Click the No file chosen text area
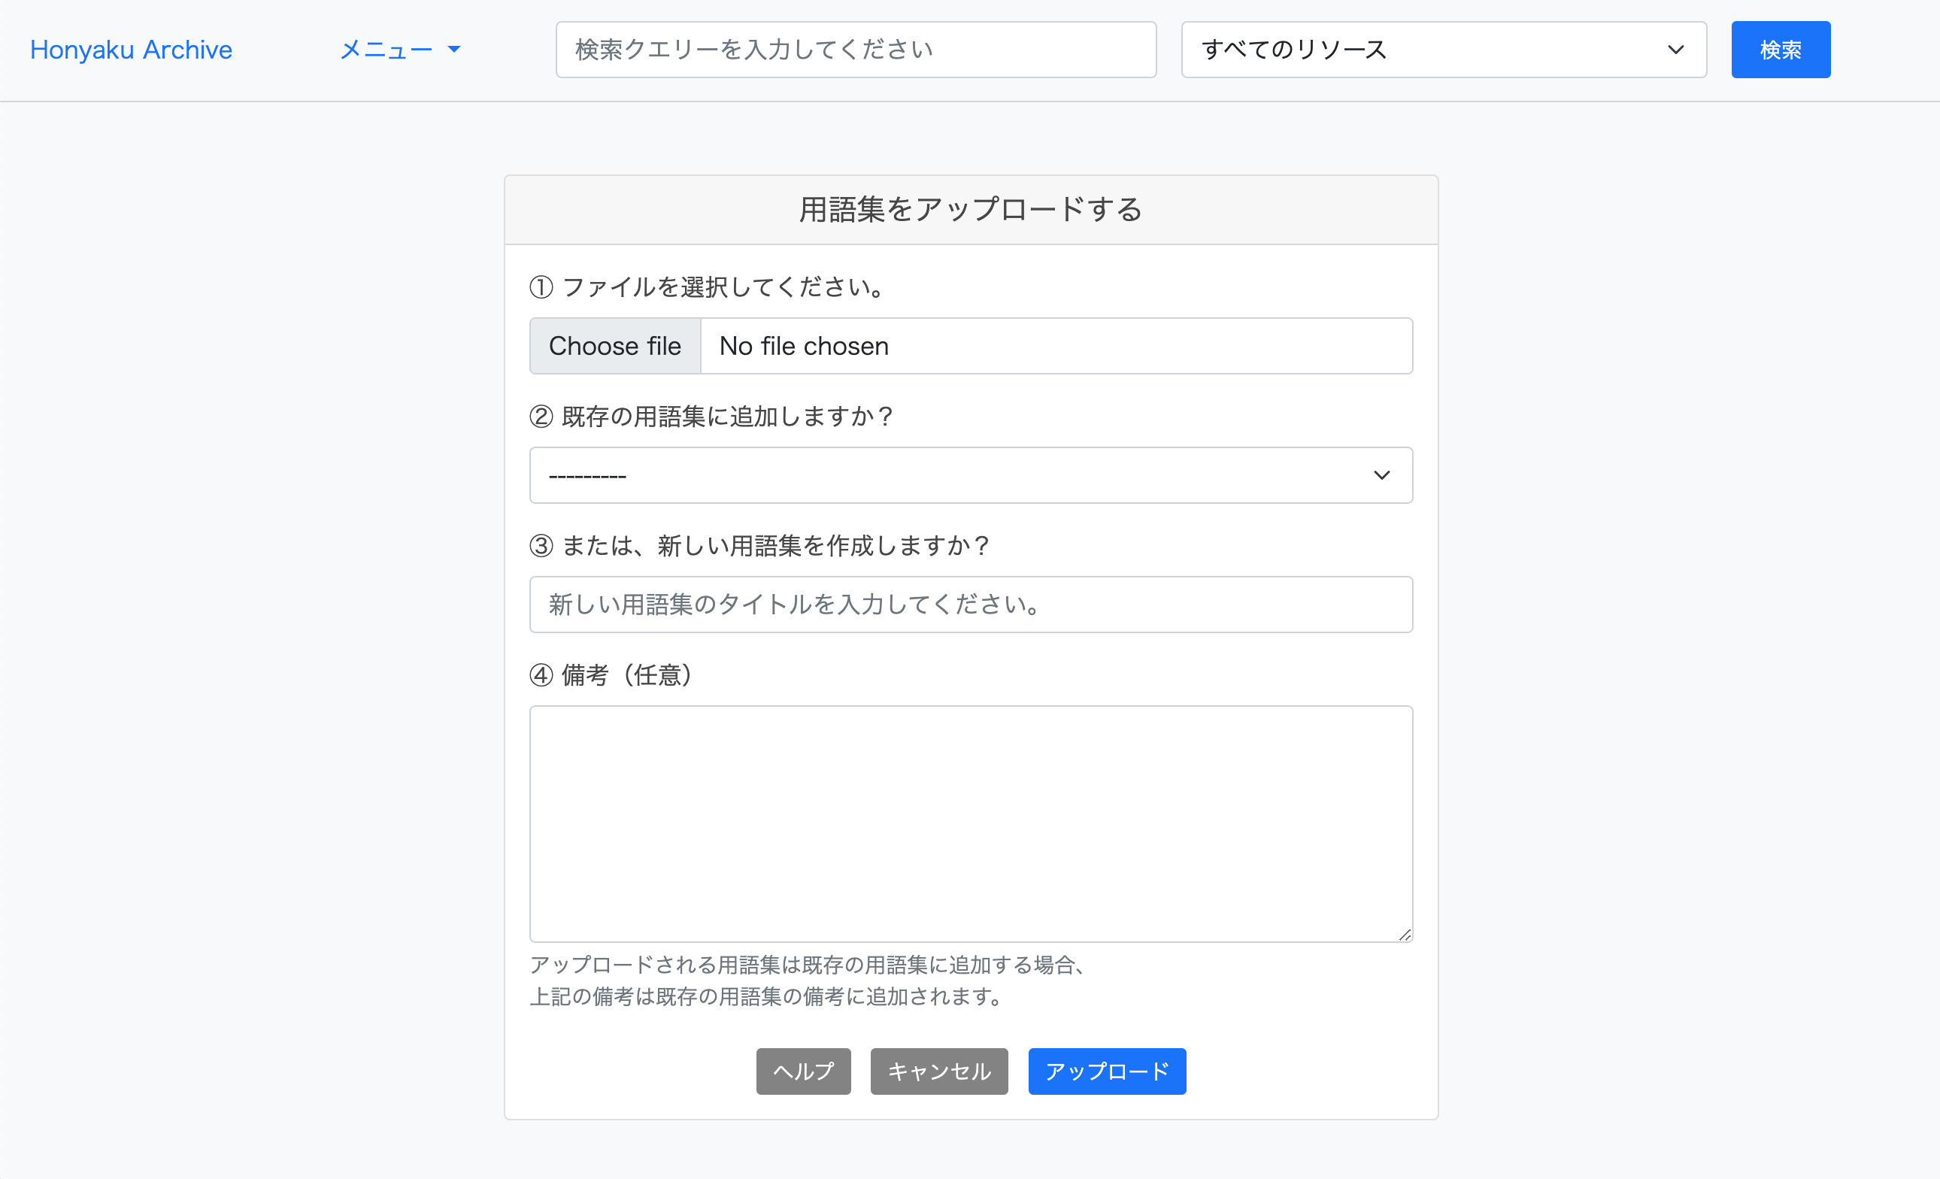1940x1179 pixels. pyautogui.click(x=1055, y=347)
